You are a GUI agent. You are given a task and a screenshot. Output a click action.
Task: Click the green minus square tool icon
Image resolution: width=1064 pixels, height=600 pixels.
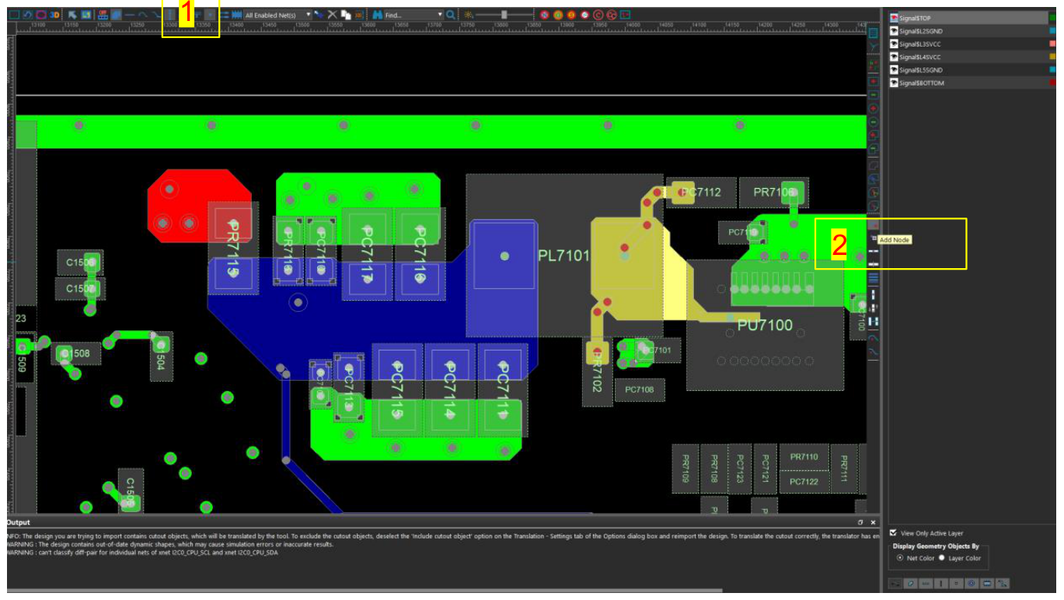click(x=874, y=96)
